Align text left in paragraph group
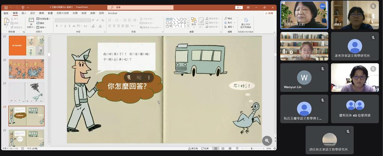This screenshot has height=156, width=383. point(110,26)
